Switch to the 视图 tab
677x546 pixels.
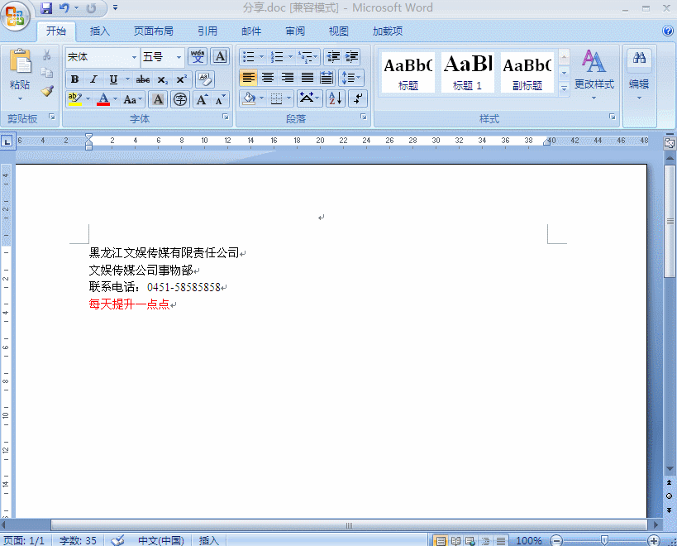[339, 31]
